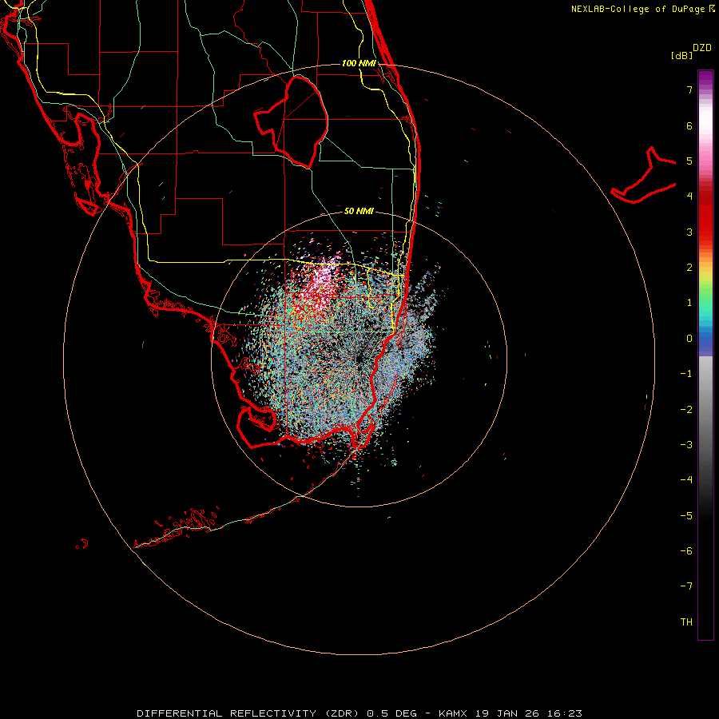Click the -6 value on color scale
Viewport: 719px width, 719px height.
pyautogui.click(x=686, y=551)
